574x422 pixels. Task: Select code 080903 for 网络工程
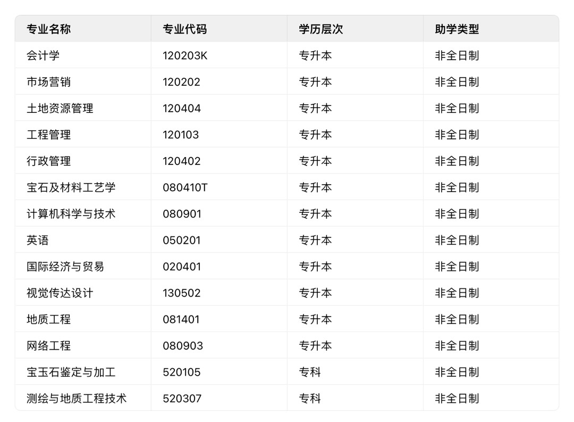(x=183, y=346)
